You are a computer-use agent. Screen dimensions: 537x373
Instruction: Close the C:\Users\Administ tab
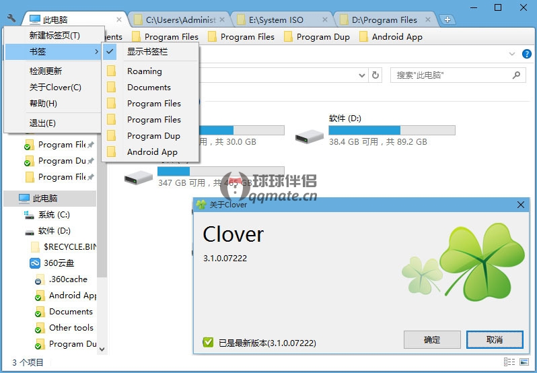click(224, 20)
